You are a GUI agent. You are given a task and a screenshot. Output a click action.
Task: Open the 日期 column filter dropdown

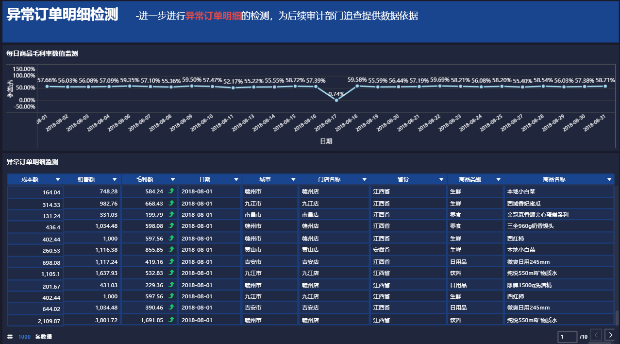click(x=235, y=179)
